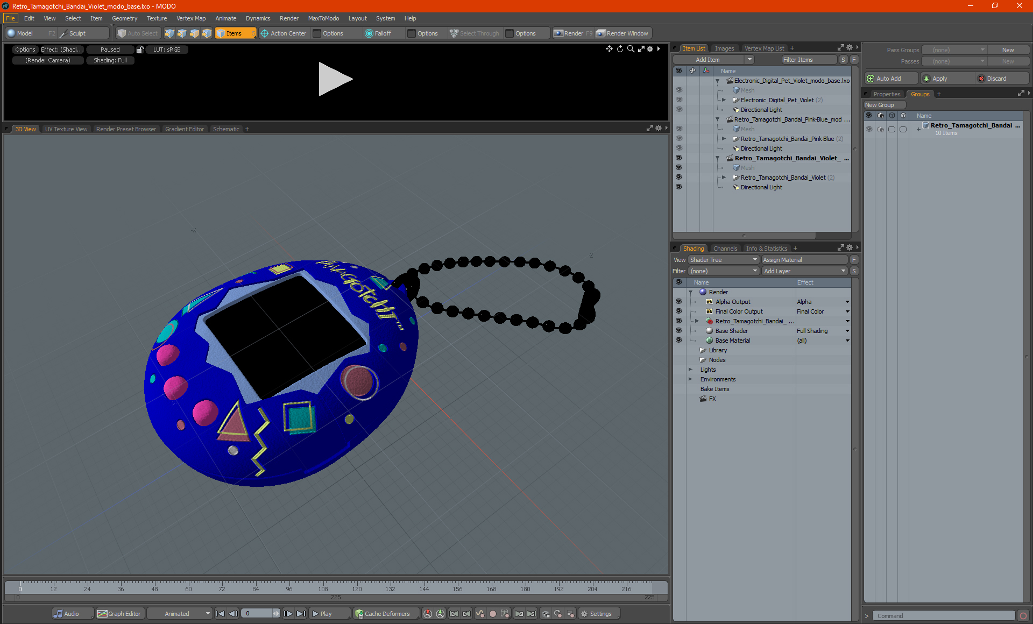Toggle visibility of Alpha Output layer
The image size is (1033, 624).
point(678,302)
